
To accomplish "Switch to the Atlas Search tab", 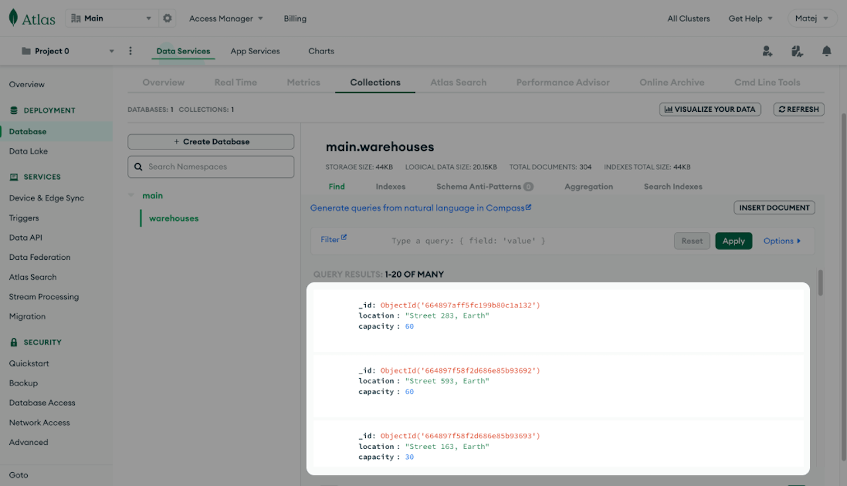I will 458,83.
